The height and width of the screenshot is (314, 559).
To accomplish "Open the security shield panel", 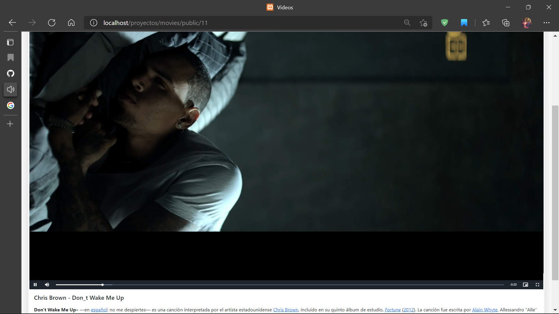I will pyautogui.click(x=444, y=23).
